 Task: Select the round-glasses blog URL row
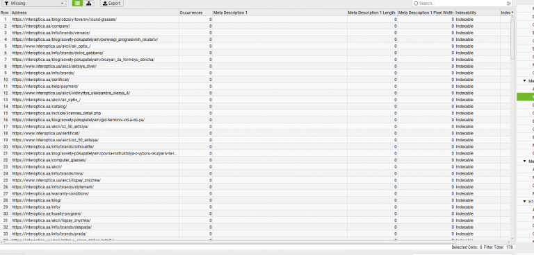tap(65, 19)
